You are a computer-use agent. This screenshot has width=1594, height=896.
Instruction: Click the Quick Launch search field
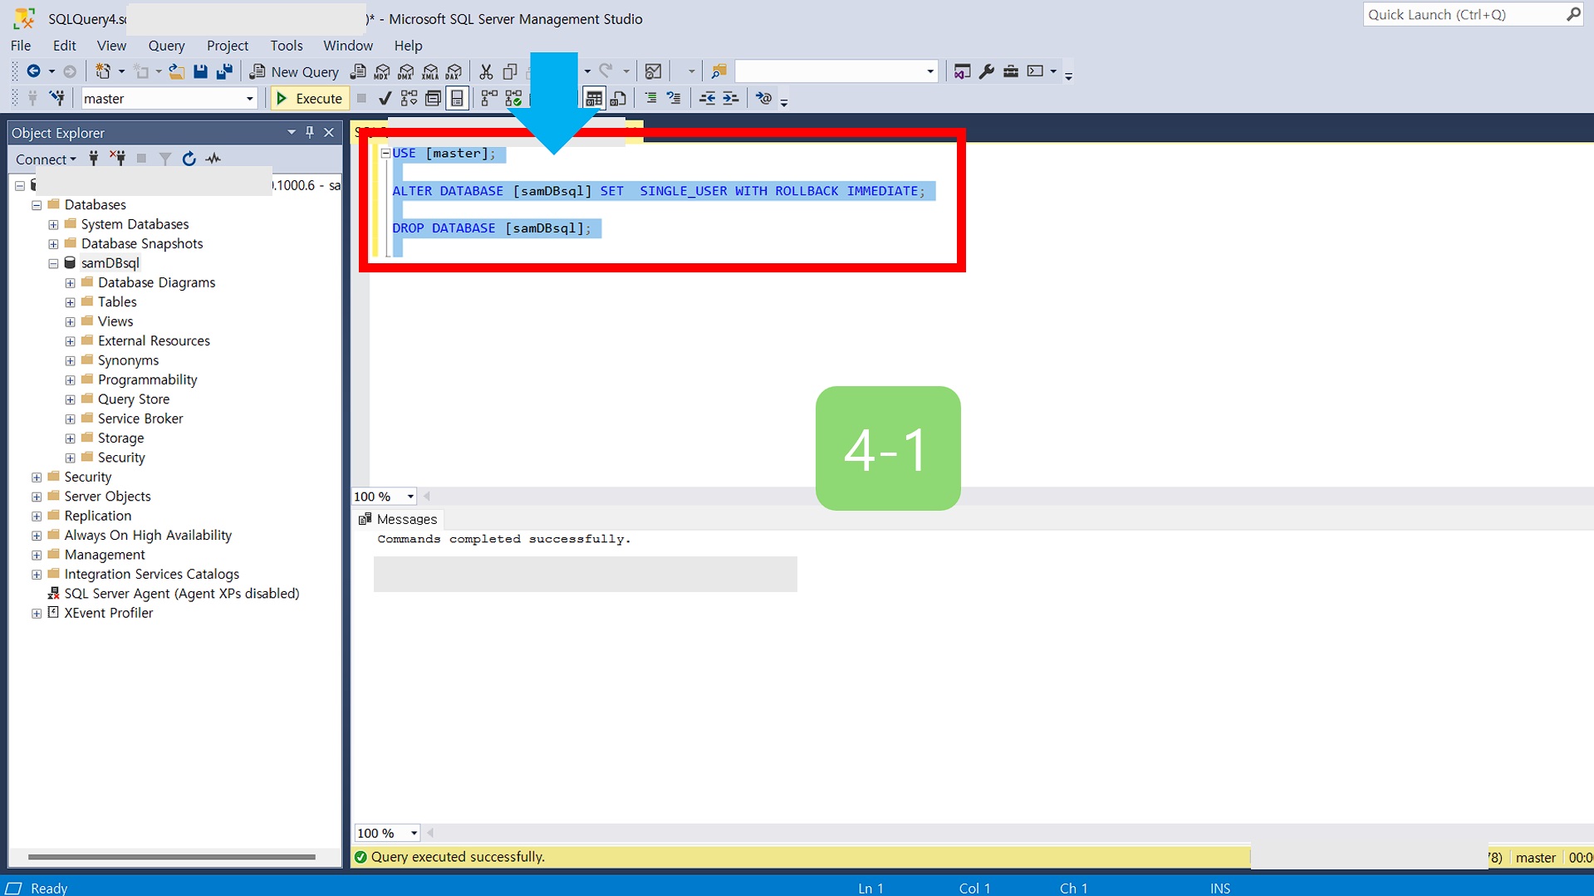[x=1472, y=15]
